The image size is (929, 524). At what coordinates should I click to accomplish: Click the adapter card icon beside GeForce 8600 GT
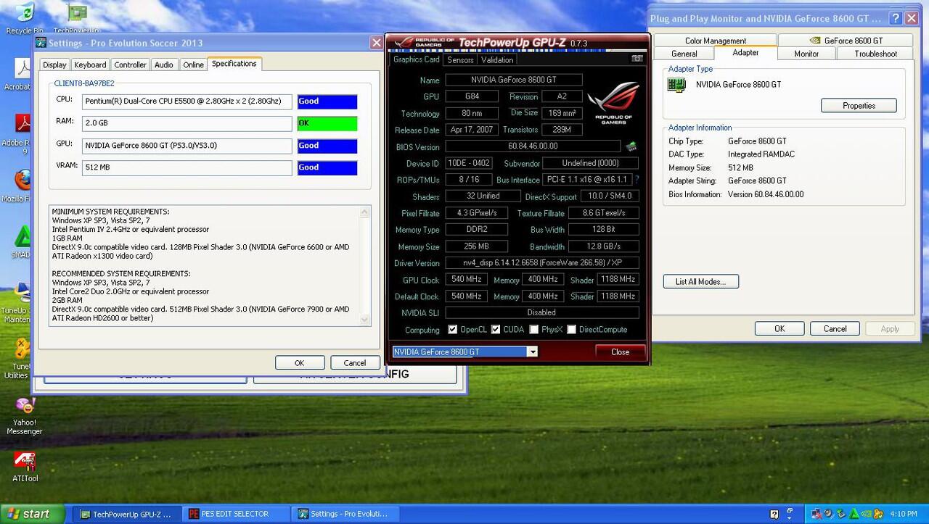coord(676,85)
